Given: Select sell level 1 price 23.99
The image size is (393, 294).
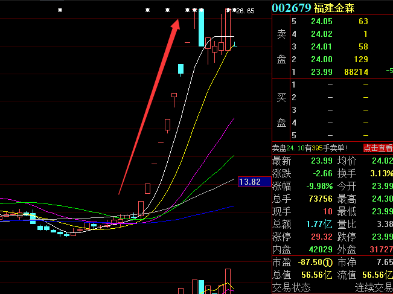Looking at the screenshot, I should point(322,72).
